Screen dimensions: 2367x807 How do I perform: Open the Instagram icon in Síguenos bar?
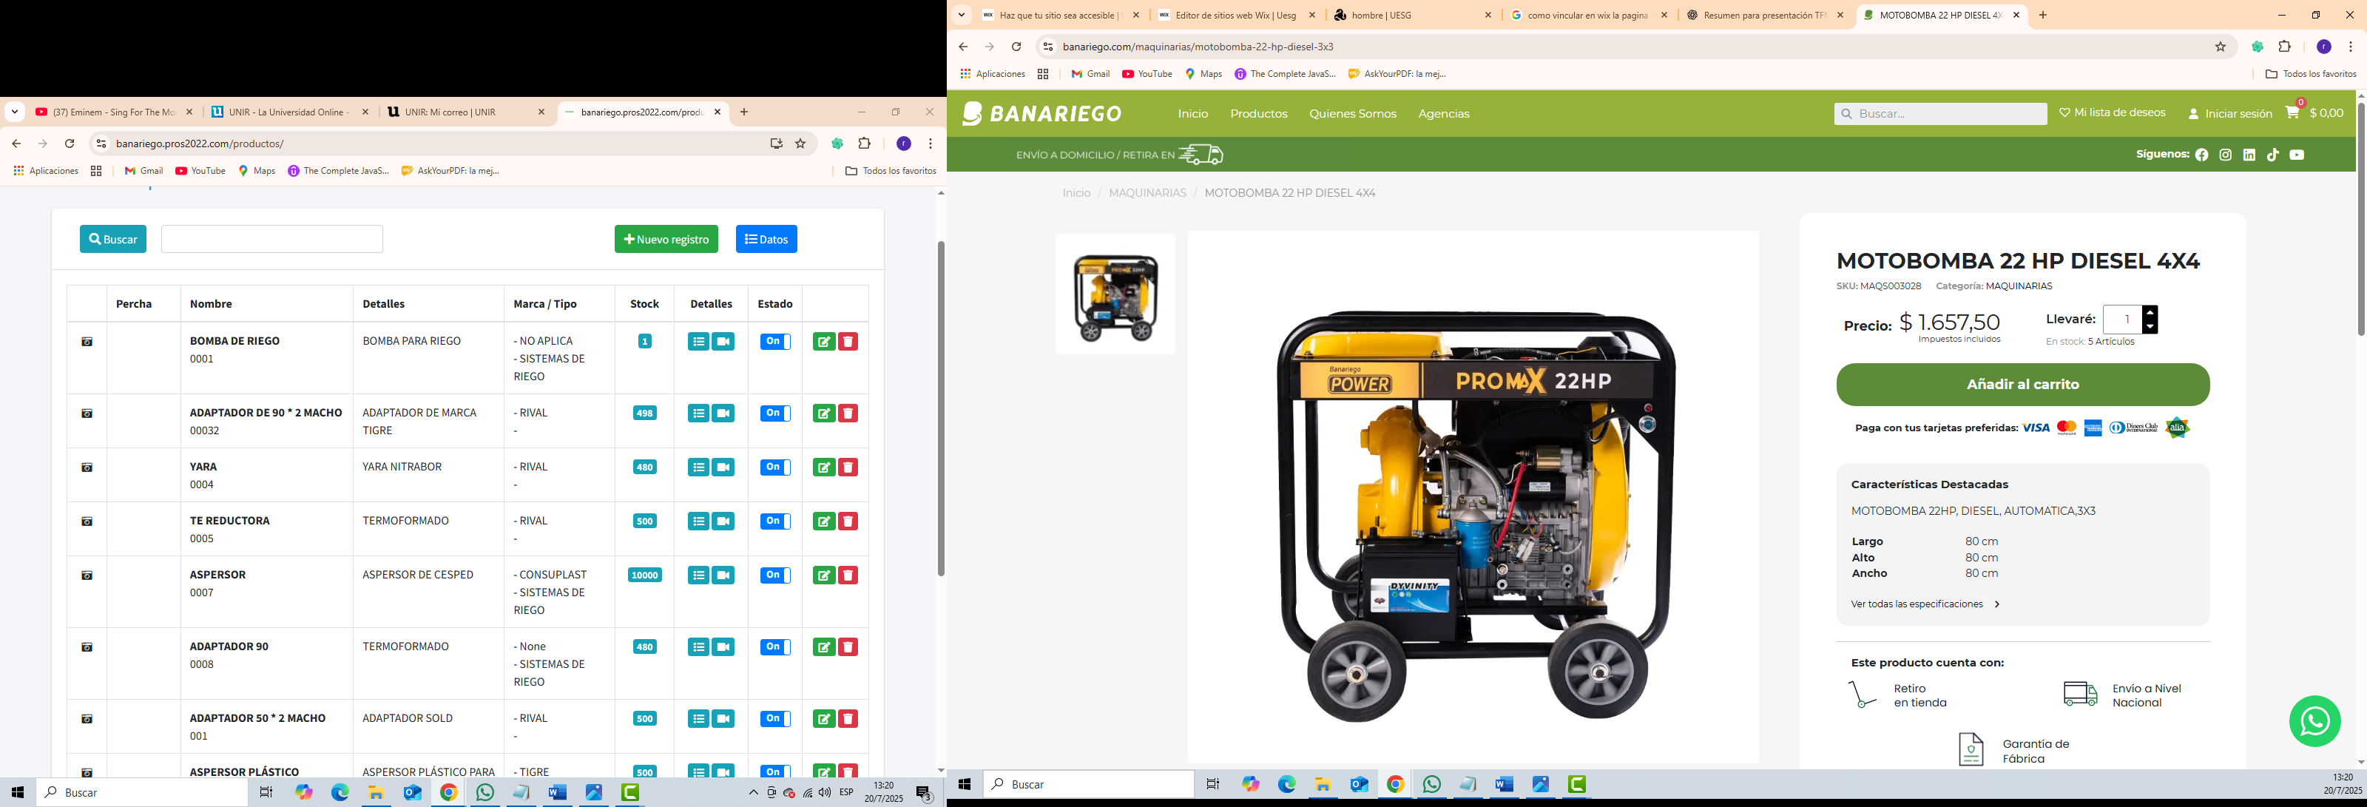(x=2226, y=155)
